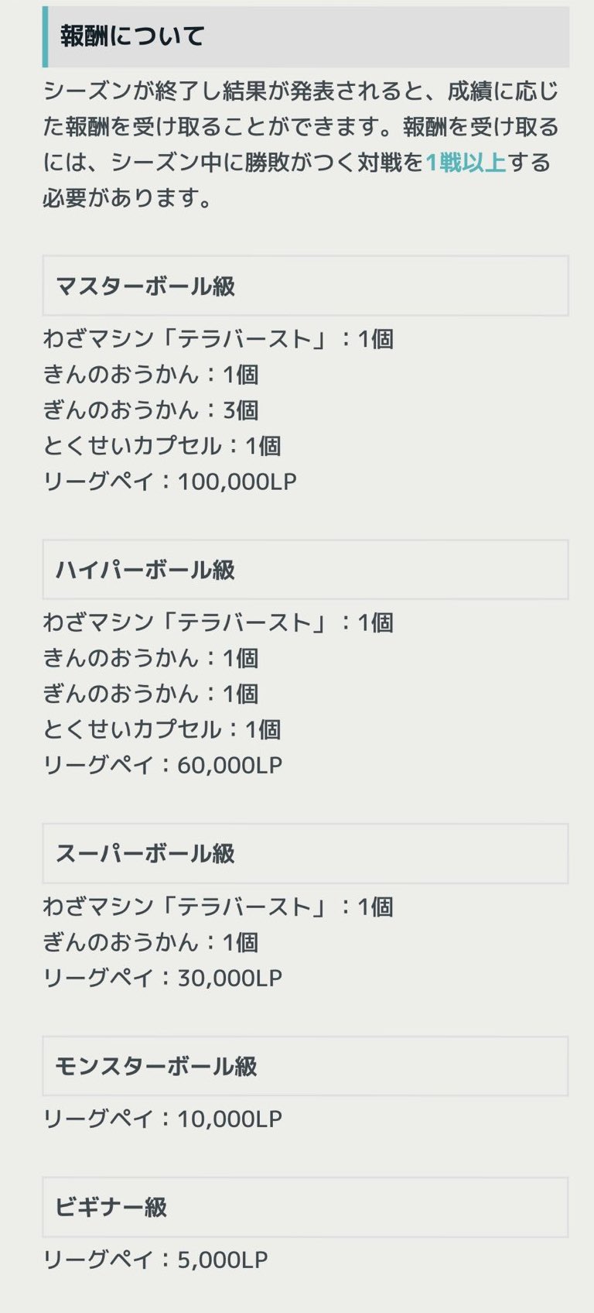Click ぎんのおうかん：1個 under スーパーボール級

pos(151,943)
